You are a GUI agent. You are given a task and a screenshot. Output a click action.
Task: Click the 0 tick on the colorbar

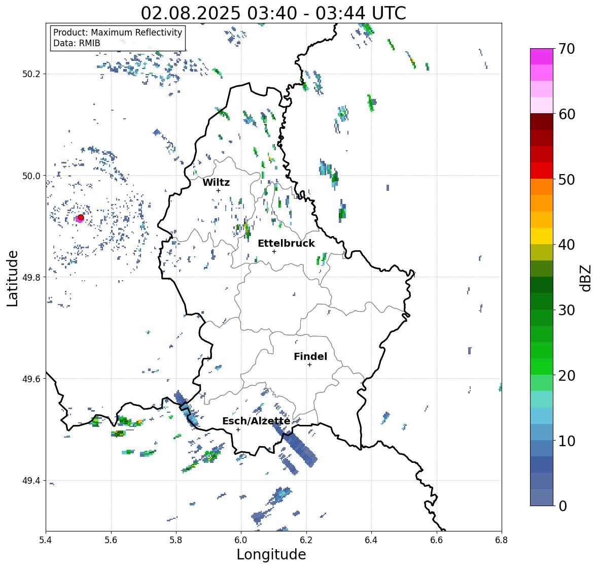pos(562,506)
